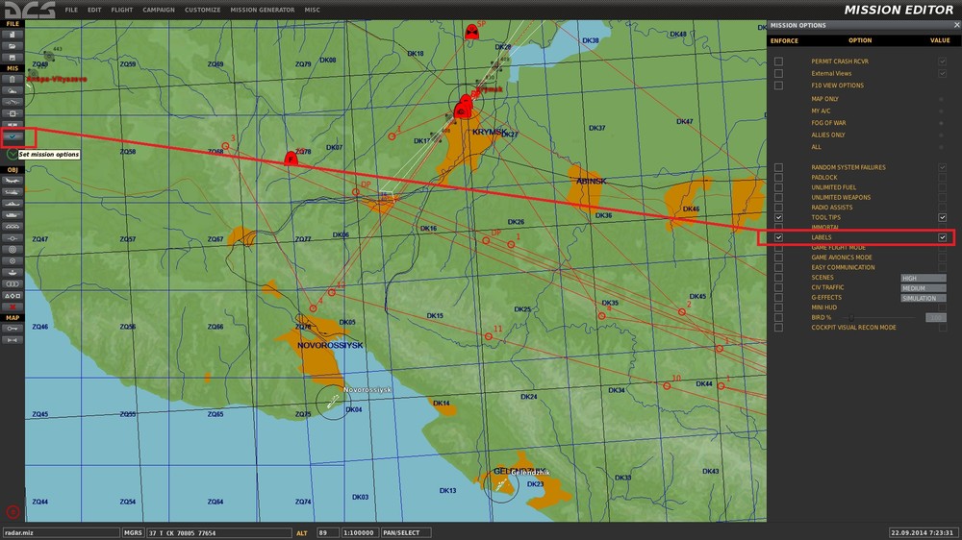Click the Novorossiysk airfield symbol
The width and height of the screenshot is (962, 540).
coord(333,402)
